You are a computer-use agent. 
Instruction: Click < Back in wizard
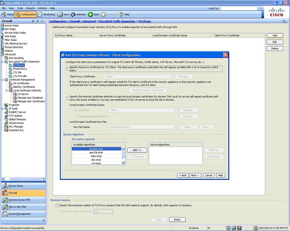(x=183, y=175)
